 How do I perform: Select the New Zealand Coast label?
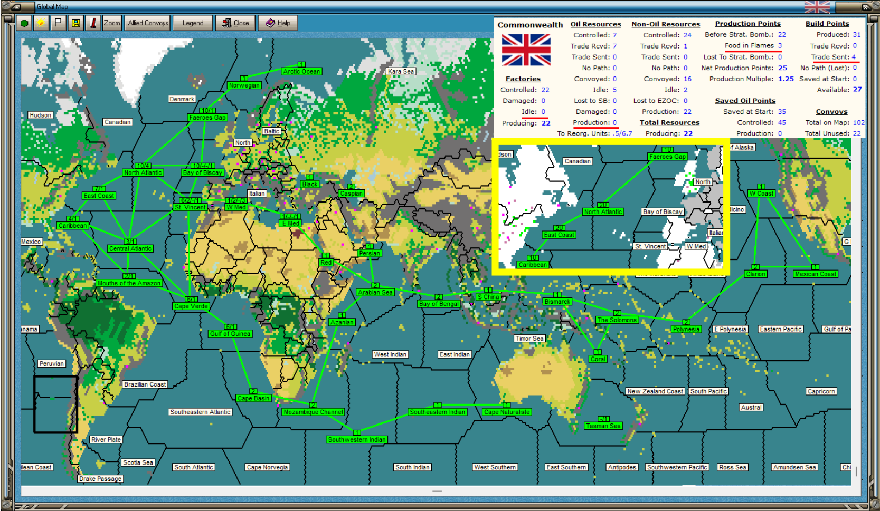tap(655, 391)
